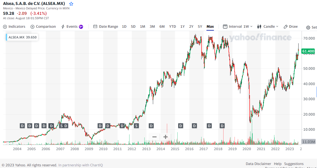Viewport: 317px width, 168px height.
Task: Zoom in the chart with plus button
Action: coord(166,137)
